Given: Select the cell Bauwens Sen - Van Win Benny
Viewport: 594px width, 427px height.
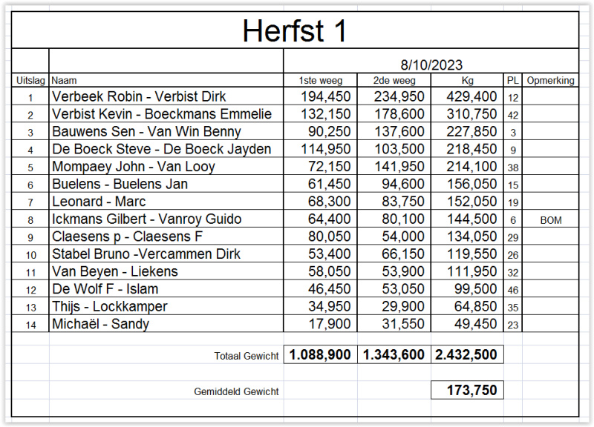Looking at the screenshot, I should click(x=146, y=132).
